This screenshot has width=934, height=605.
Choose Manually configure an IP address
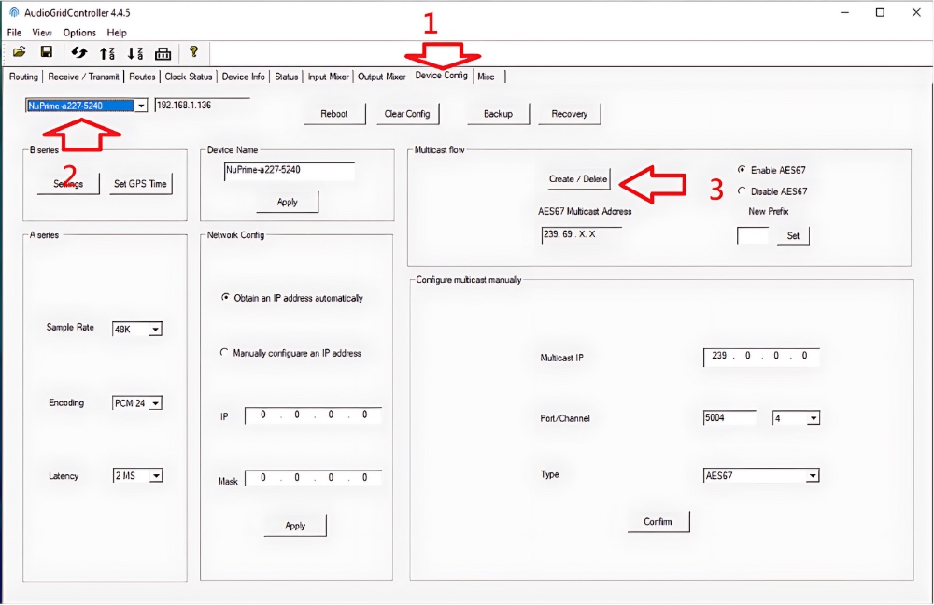(224, 353)
